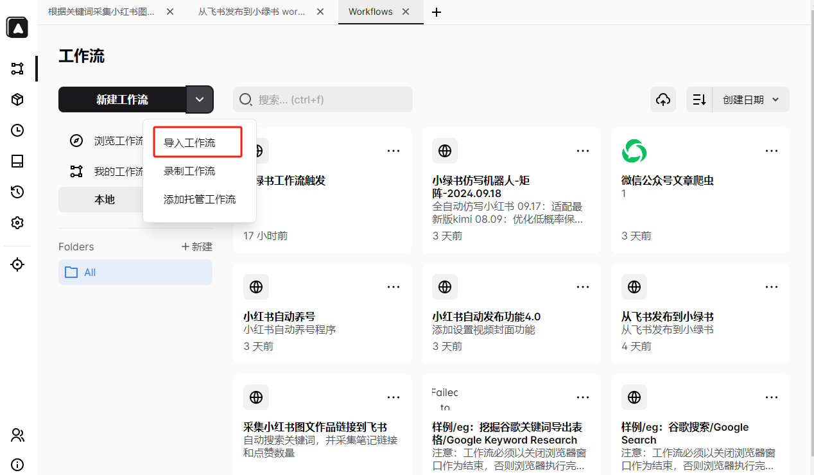Click the 本地 filter button
The image size is (814, 475).
click(x=104, y=200)
